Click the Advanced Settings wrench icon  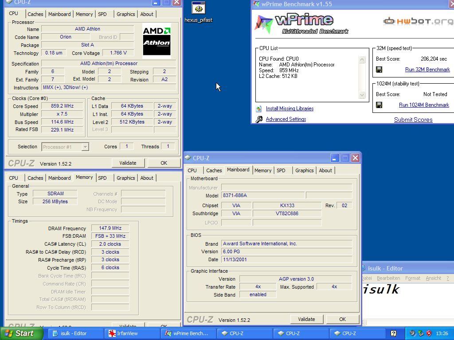click(259, 119)
